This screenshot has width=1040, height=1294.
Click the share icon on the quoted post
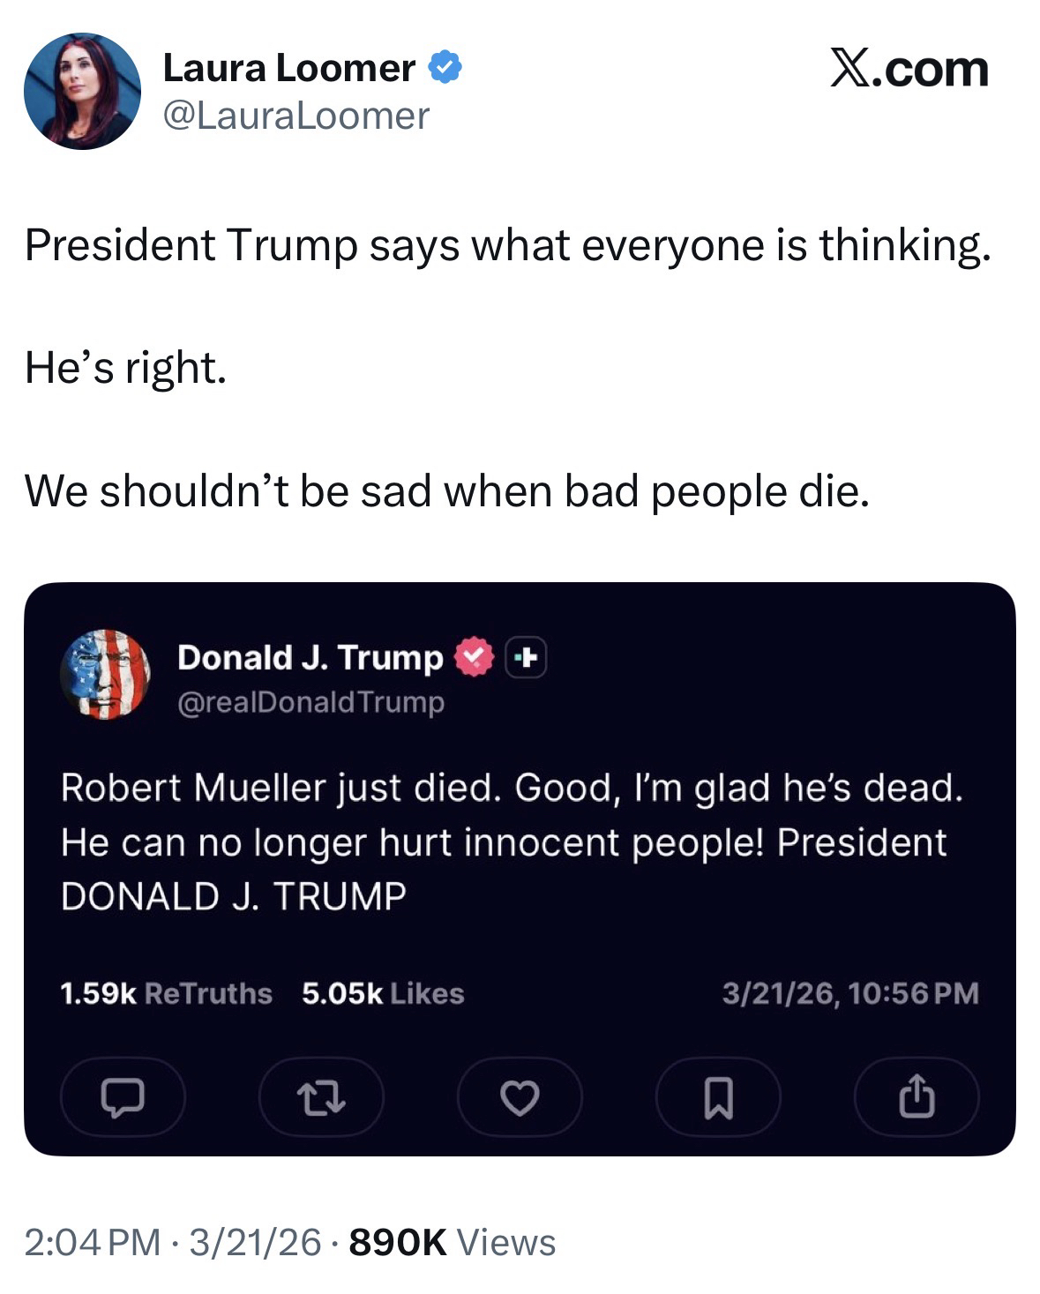click(x=917, y=1096)
